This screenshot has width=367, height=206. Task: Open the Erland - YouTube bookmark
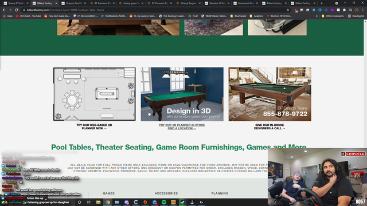tap(28, 16)
